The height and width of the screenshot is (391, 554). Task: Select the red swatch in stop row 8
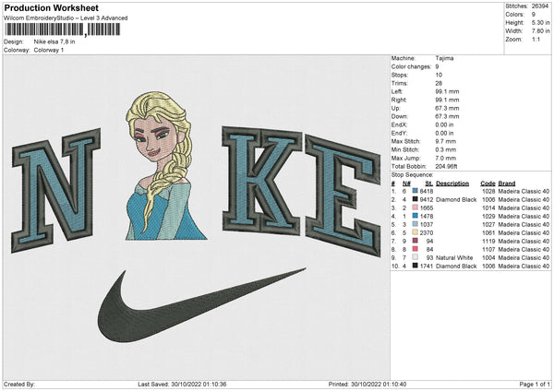pyautogui.click(x=415, y=249)
